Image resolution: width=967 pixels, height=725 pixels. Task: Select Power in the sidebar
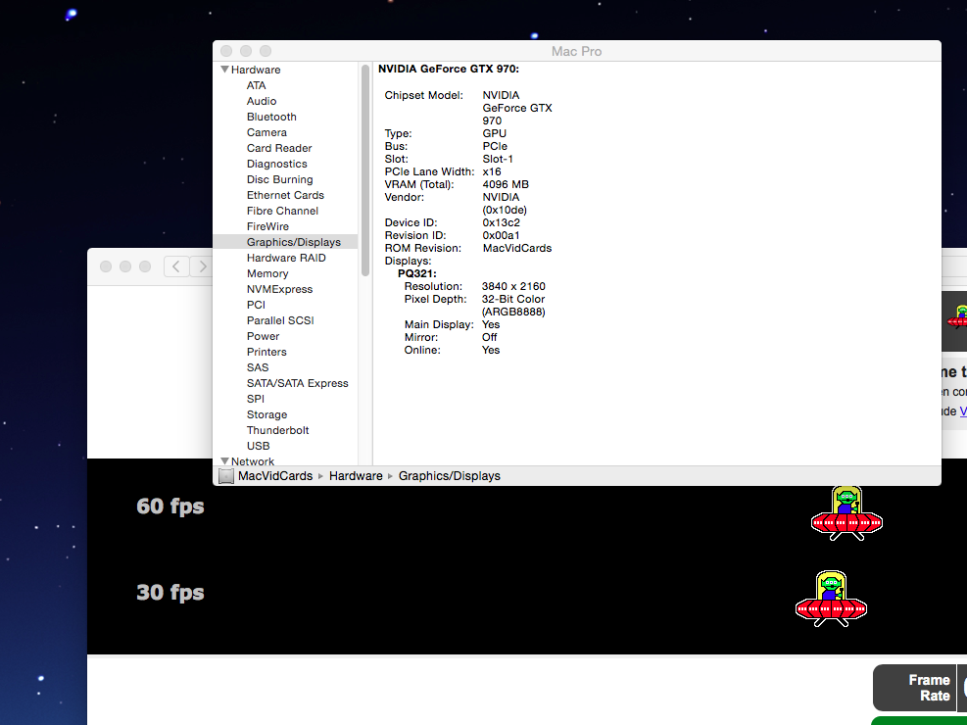coord(263,336)
